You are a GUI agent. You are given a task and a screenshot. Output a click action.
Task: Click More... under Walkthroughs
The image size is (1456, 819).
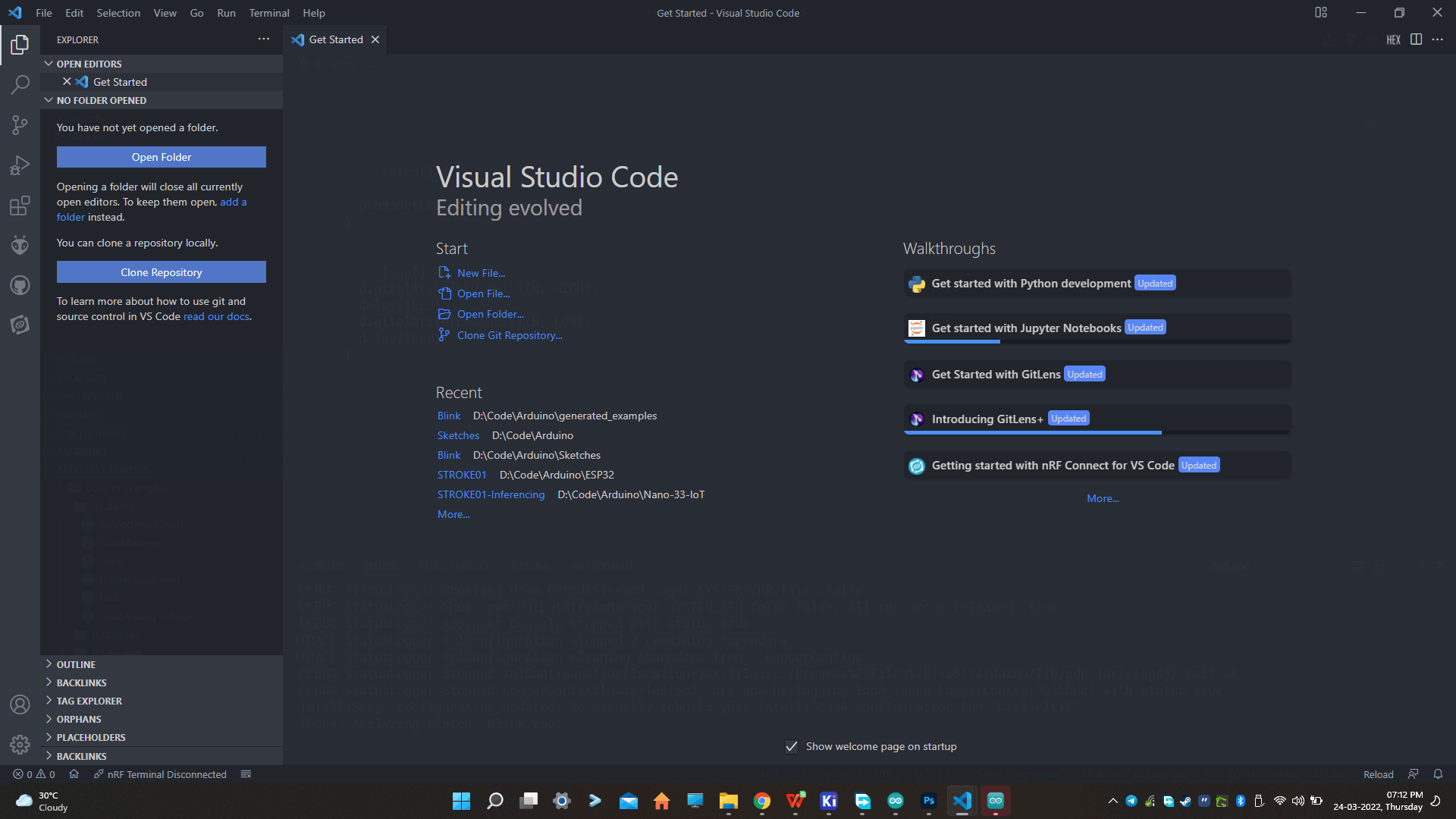(x=1103, y=498)
